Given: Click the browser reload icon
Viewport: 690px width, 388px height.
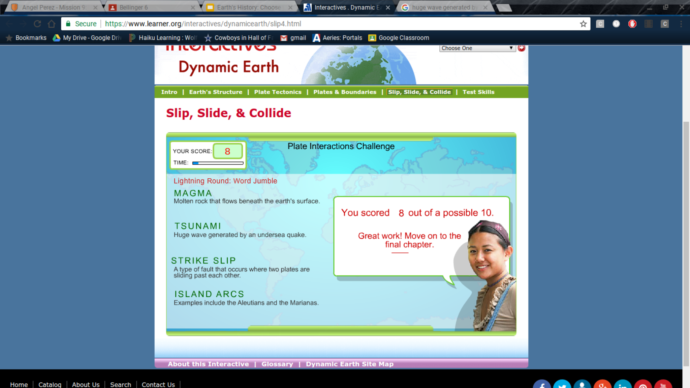Looking at the screenshot, I should tap(37, 24).
